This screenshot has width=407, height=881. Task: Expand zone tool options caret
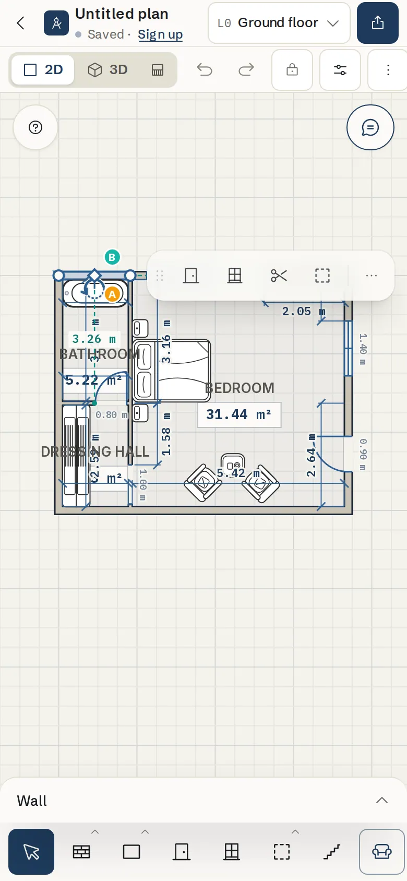click(295, 832)
